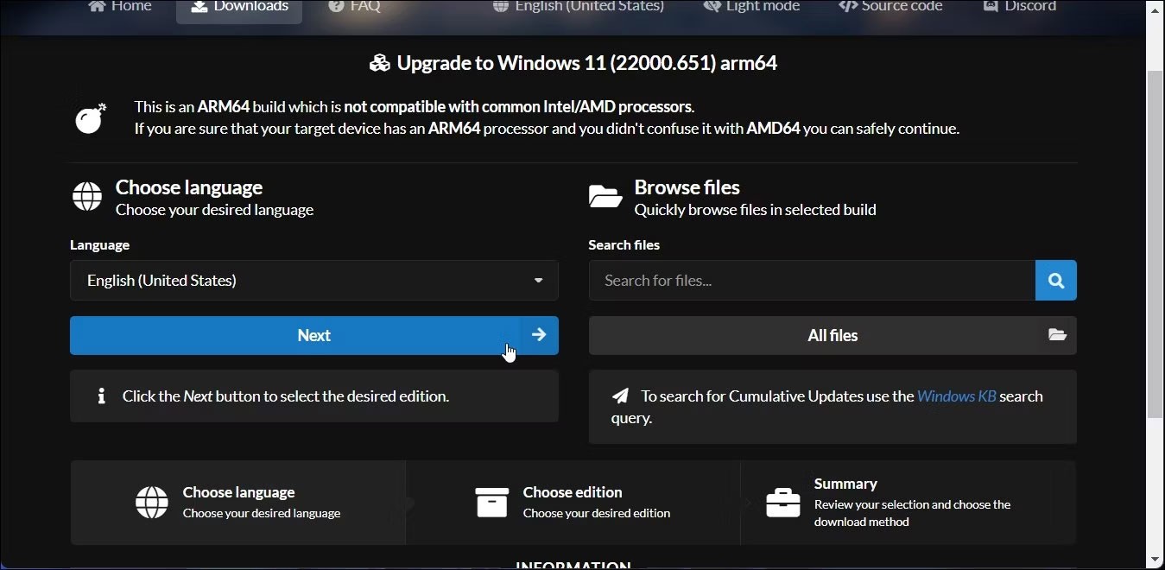Image resolution: width=1165 pixels, height=570 pixels.
Task: Expand the site language selector in navbar
Action: (x=579, y=7)
